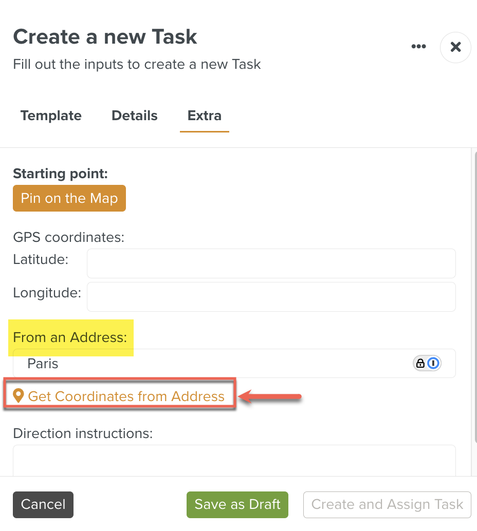Click the password manager icon in address field
477x531 pixels.
(428, 364)
